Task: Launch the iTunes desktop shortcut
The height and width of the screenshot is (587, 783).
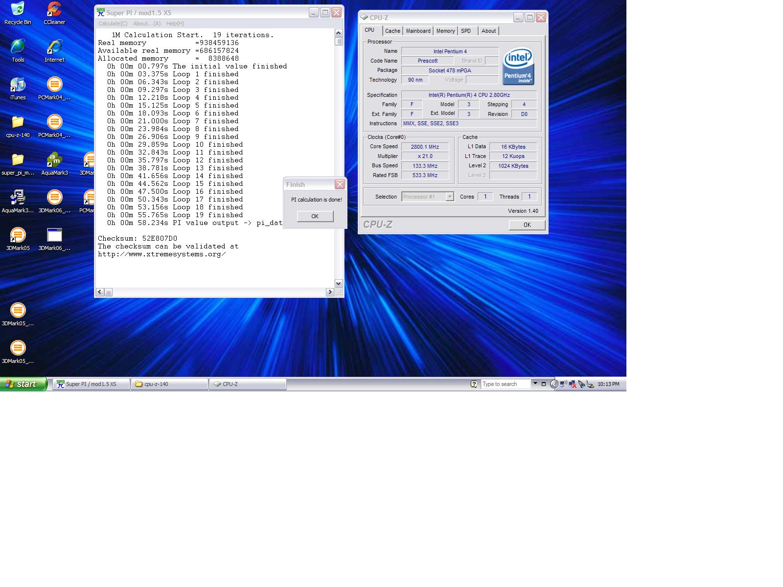Action: [x=18, y=88]
